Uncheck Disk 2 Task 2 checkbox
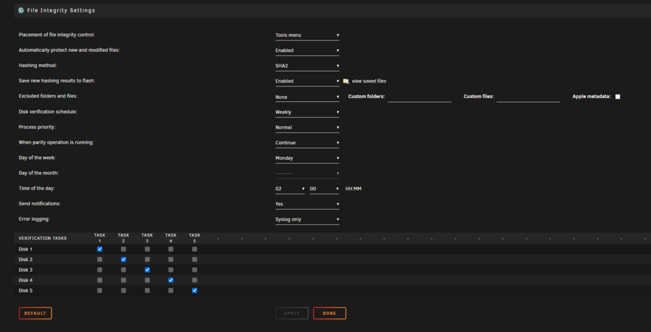 (x=123, y=259)
